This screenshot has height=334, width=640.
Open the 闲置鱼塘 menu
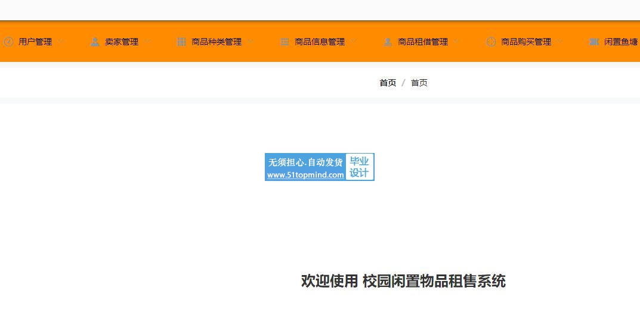point(622,42)
